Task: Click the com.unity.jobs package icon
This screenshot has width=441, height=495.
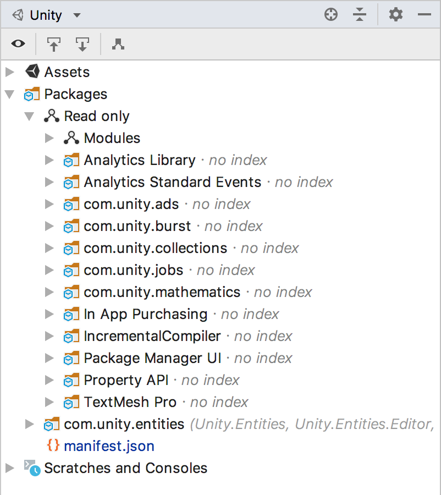Action: [x=71, y=270]
